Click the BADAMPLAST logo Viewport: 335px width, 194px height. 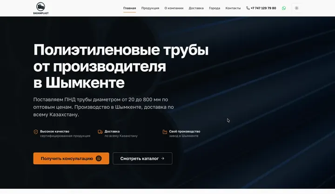41,8
